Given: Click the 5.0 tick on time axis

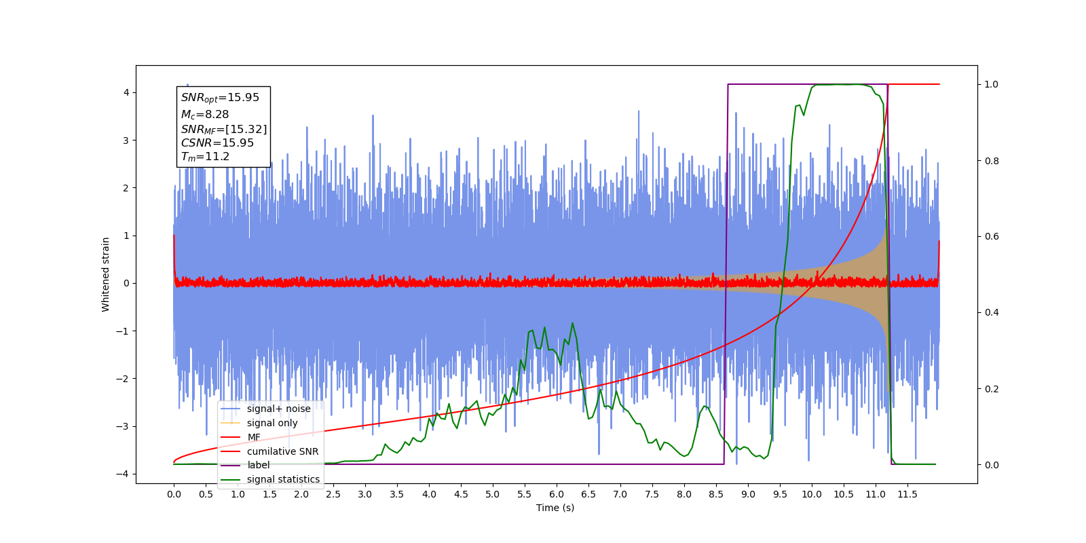Looking at the screenshot, I should (493, 494).
